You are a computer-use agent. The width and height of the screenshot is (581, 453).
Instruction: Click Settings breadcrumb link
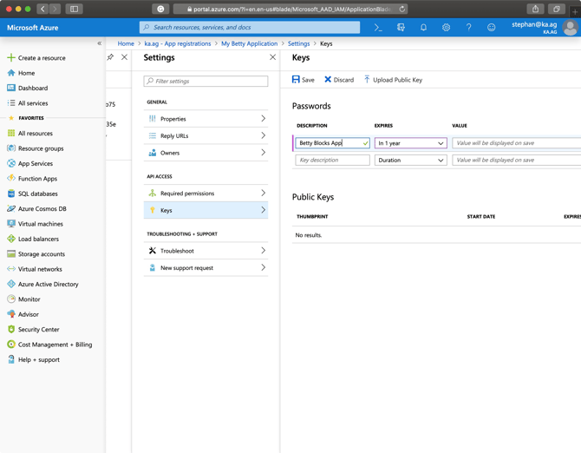click(298, 43)
